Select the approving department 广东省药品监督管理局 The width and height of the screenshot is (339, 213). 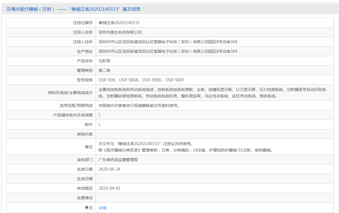(x=118, y=160)
